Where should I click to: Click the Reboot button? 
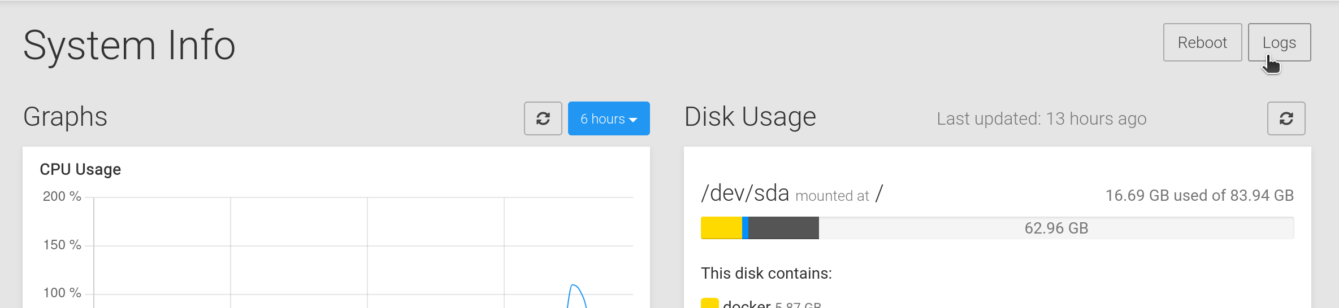click(x=1202, y=42)
